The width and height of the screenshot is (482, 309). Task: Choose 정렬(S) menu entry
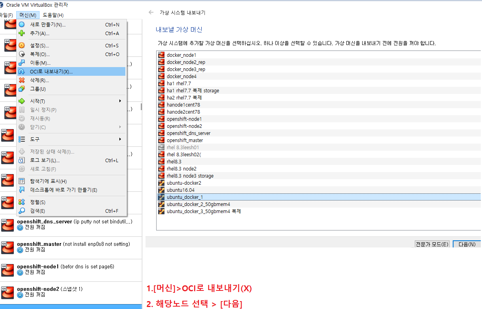coord(71,202)
